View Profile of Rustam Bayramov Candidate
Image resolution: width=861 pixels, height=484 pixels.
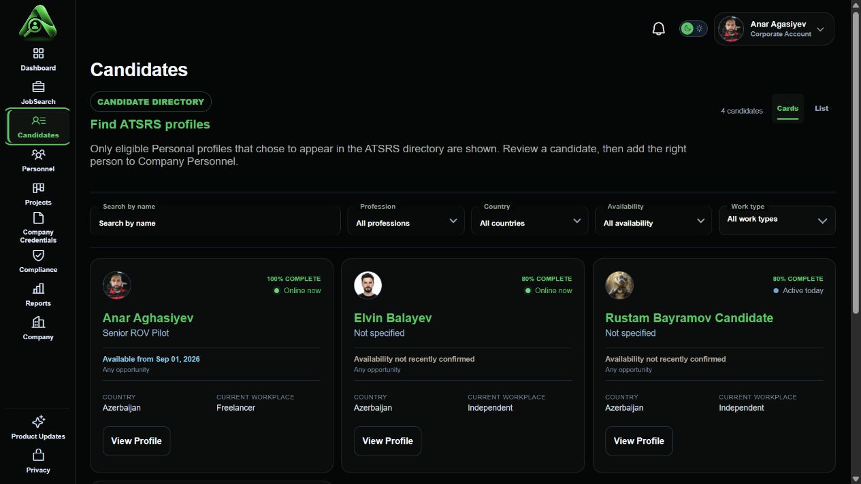tap(638, 440)
